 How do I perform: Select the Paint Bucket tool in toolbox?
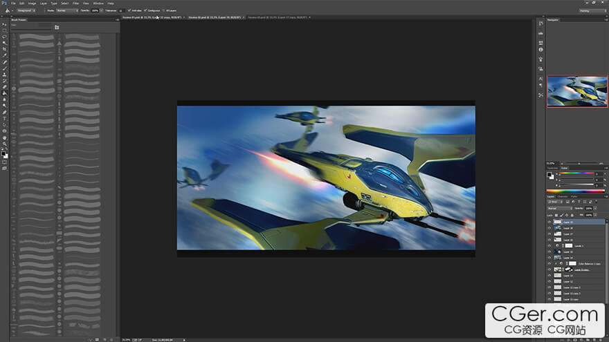pos(4,93)
